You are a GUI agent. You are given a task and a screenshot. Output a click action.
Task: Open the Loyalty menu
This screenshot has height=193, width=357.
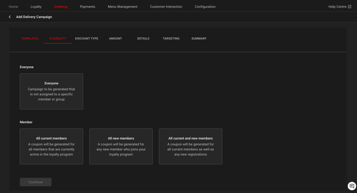(36, 6)
